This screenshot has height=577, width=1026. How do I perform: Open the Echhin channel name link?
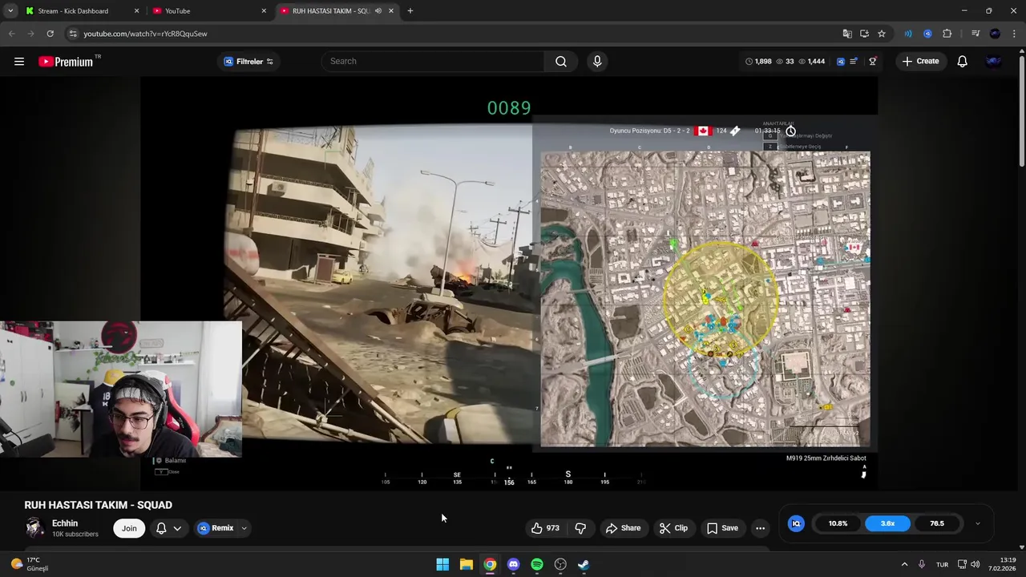(65, 523)
